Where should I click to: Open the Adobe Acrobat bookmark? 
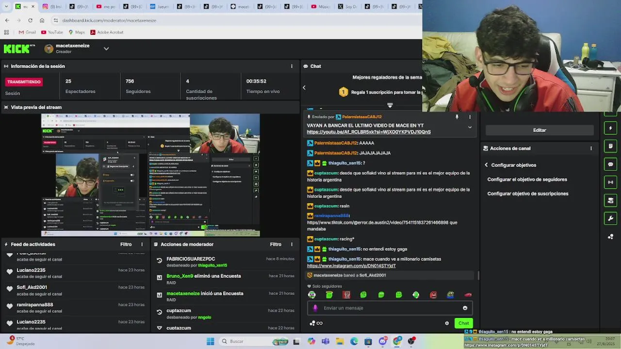click(x=106, y=32)
